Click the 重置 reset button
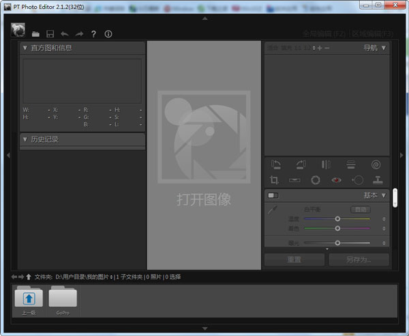409x336 pixels. coord(294,260)
